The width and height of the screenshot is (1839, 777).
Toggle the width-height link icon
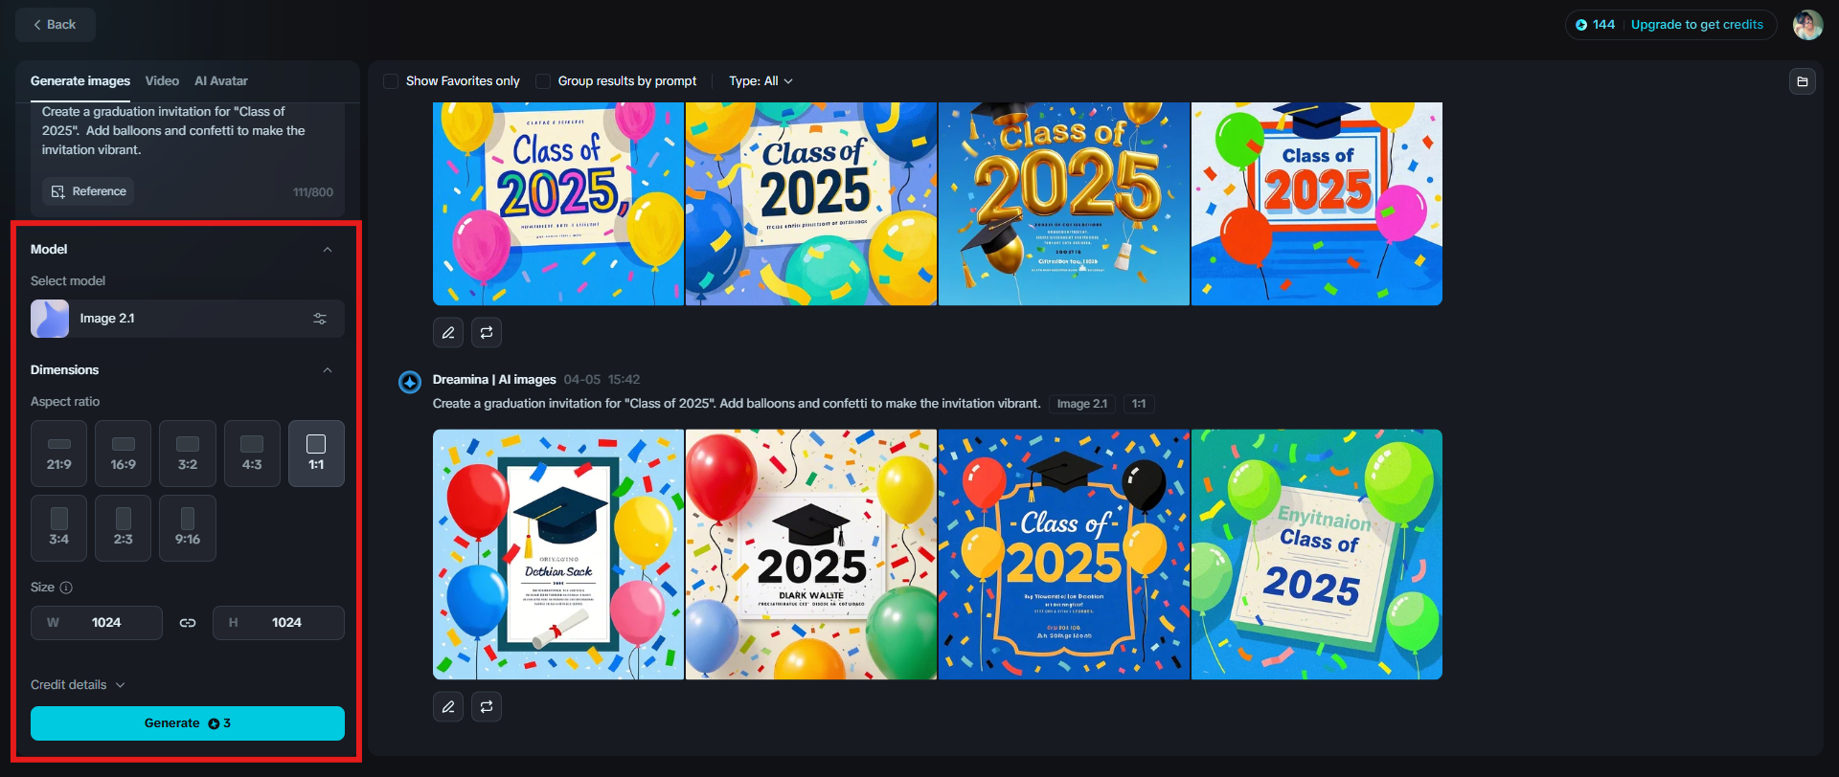point(188,623)
